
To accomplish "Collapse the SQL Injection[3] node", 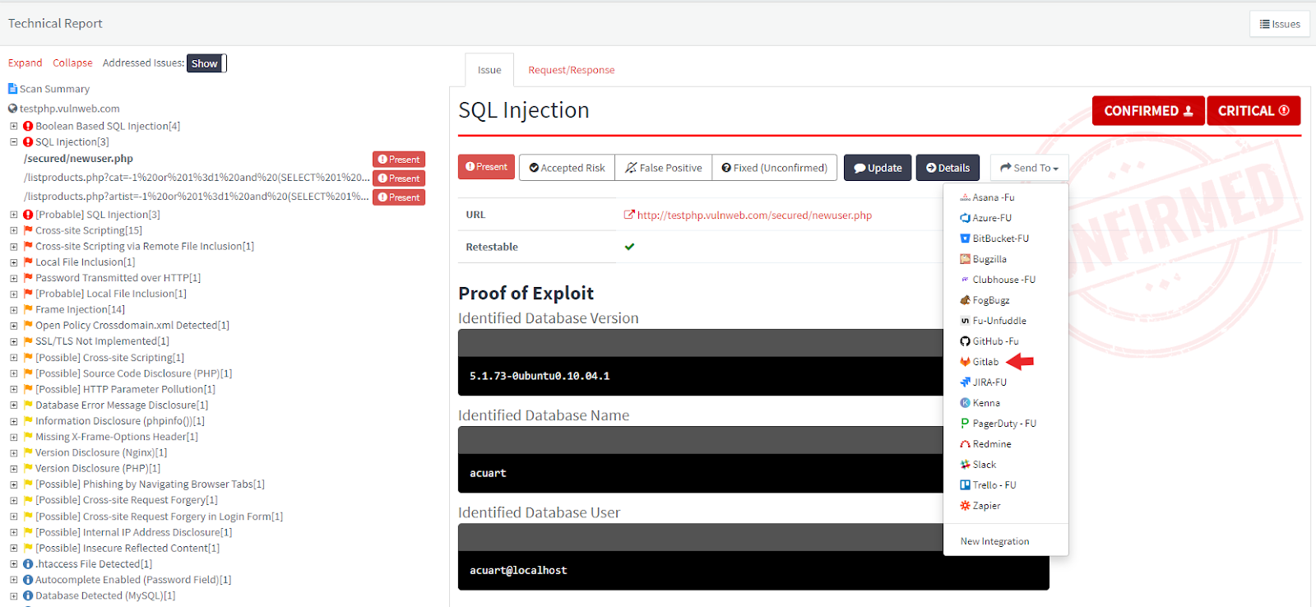I will (14, 141).
